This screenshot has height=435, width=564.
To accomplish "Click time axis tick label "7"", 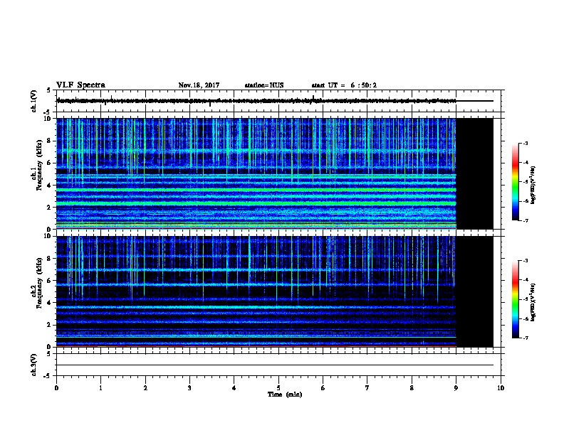I will pyautogui.click(x=367, y=388).
